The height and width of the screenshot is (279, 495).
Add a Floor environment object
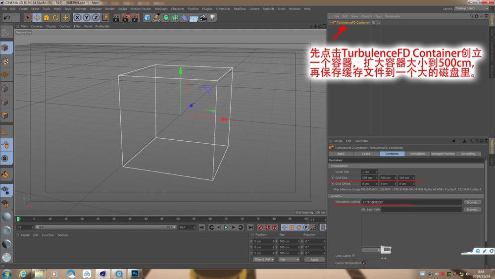pyautogui.click(x=194, y=18)
